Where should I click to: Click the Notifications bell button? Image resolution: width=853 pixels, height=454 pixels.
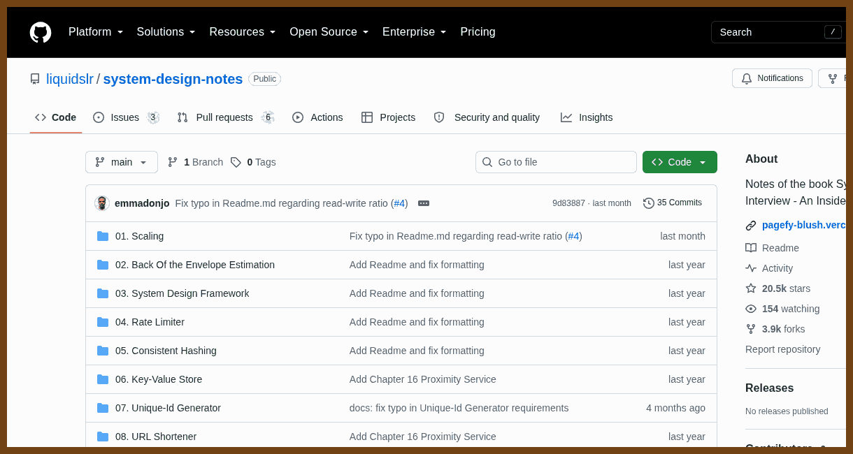[772, 78]
